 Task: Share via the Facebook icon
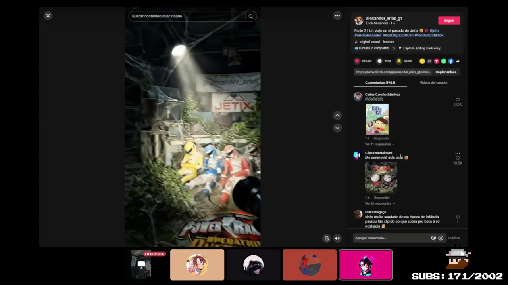450,61
